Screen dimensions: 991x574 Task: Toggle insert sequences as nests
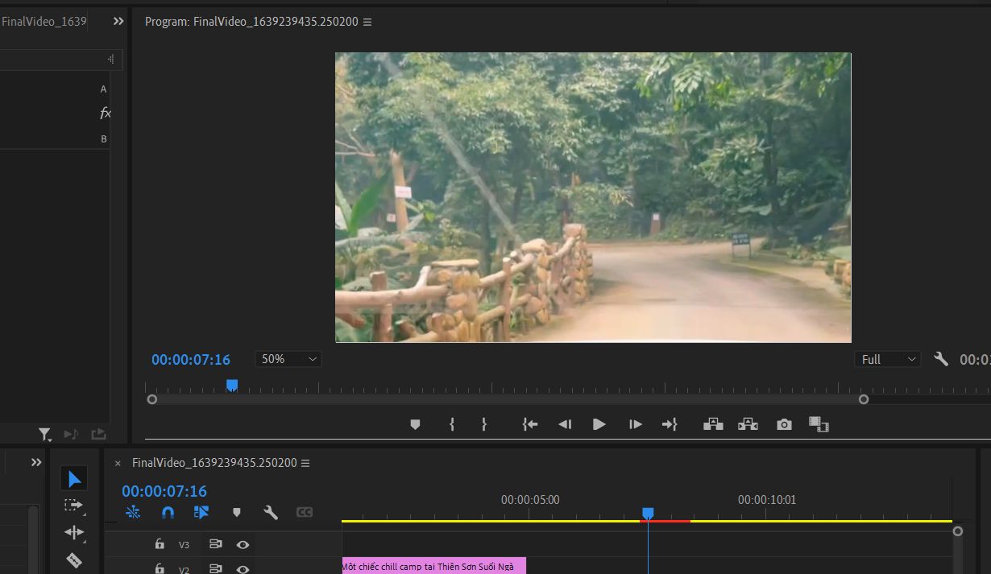point(133,512)
